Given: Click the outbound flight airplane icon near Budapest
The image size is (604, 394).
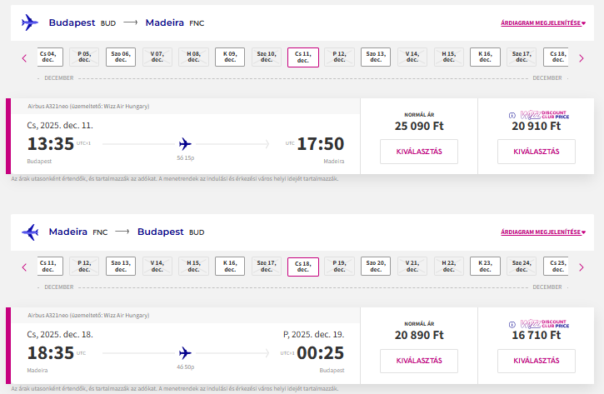Looking at the screenshot, I should coord(30,22).
